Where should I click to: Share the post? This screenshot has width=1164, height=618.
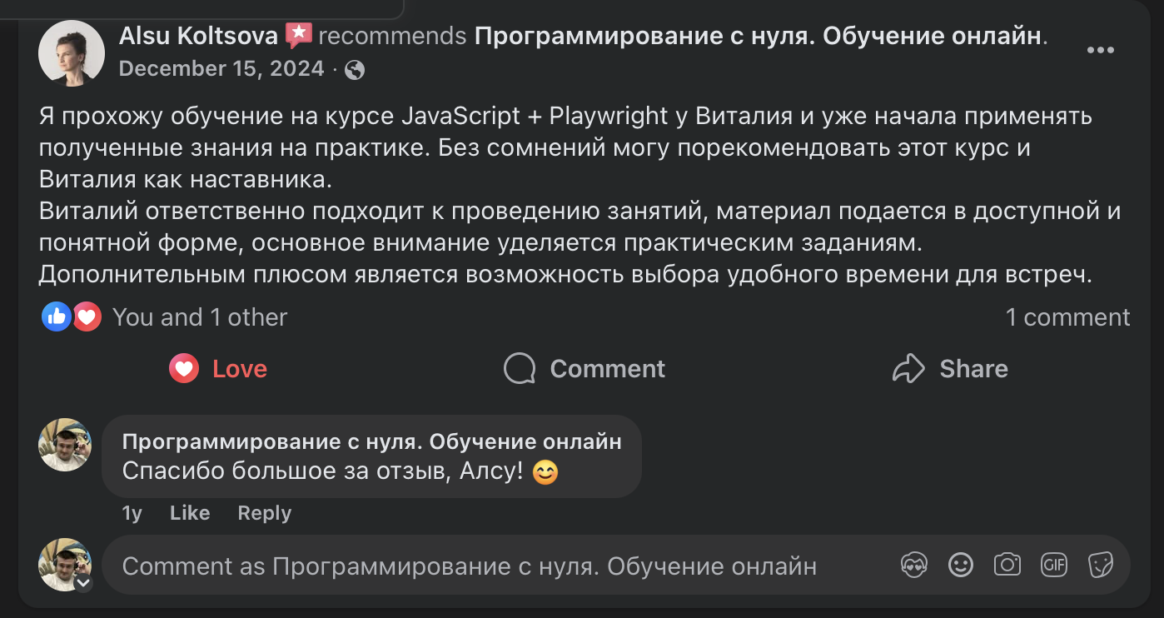952,368
